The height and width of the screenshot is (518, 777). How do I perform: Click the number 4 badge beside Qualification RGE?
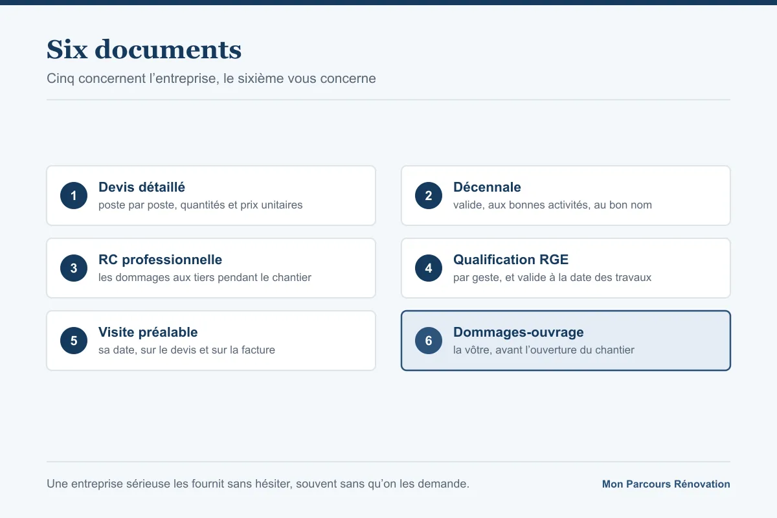[429, 268]
